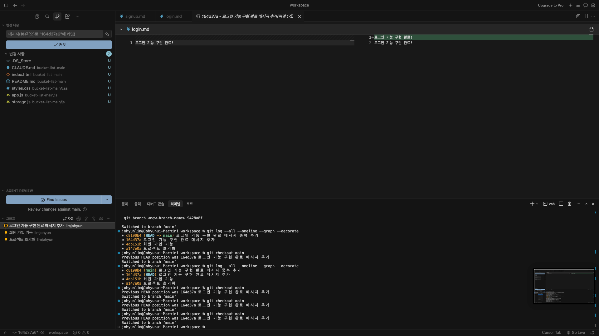Open the terminal launch profile dropdown
The image size is (599, 336).
[537, 204]
